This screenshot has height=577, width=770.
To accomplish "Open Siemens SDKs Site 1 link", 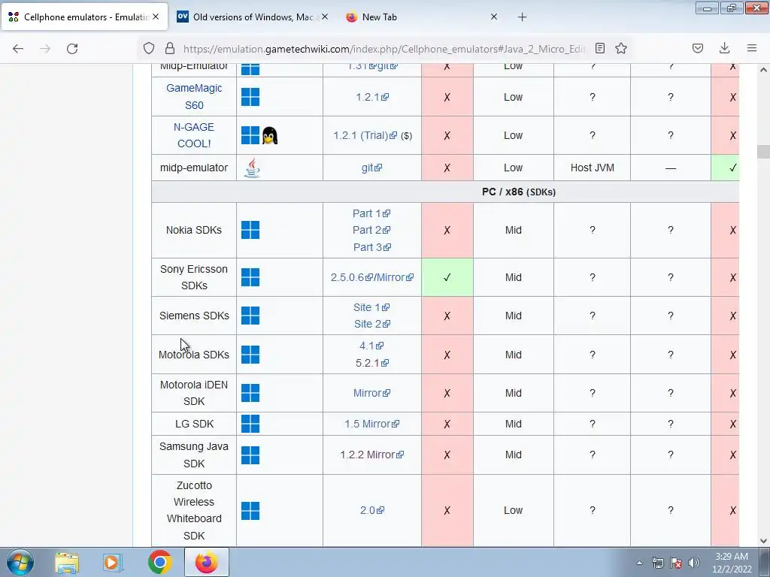I will (371, 307).
